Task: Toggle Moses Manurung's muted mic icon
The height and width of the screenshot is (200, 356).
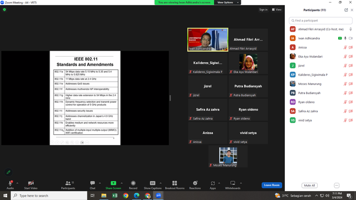Action: click(345, 84)
